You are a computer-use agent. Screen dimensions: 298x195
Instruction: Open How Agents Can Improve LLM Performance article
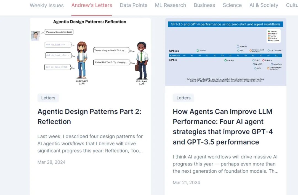[223, 127]
